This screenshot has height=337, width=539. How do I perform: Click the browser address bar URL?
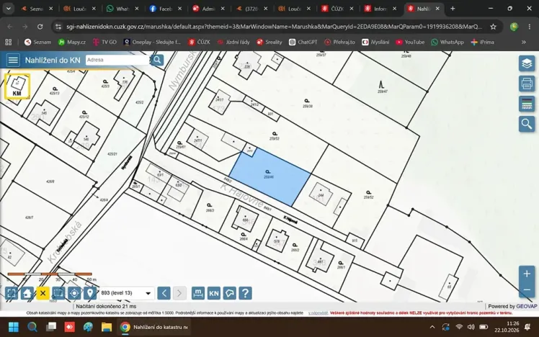pos(274,27)
